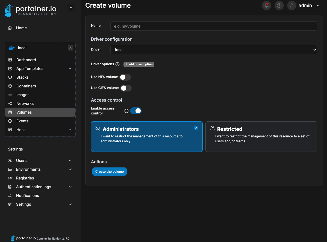Open Containers menu item
The image size is (327, 242).
pos(26,86)
